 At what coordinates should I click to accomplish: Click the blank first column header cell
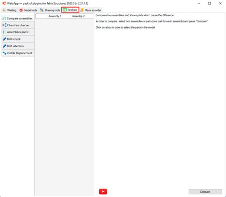[x=41, y=16]
